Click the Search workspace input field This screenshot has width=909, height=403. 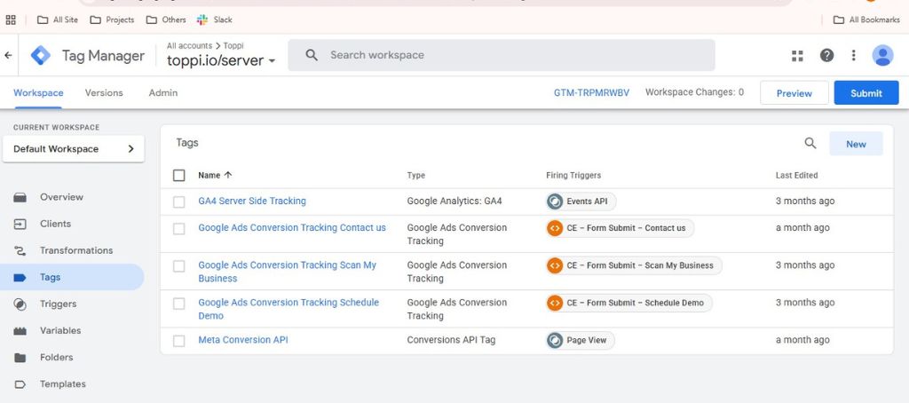pyautogui.click(x=515, y=55)
